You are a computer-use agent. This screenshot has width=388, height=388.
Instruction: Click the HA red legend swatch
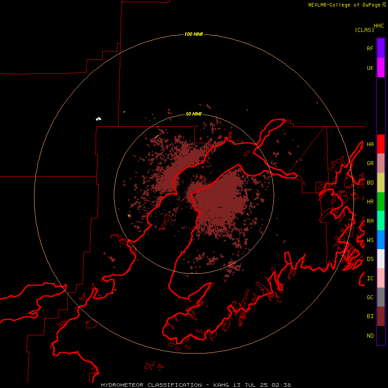pos(381,144)
